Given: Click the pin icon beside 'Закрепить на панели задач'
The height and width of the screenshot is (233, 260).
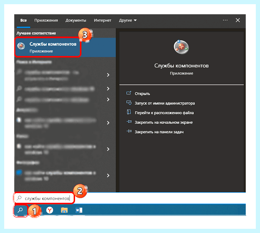Looking at the screenshot, I should [129, 131].
